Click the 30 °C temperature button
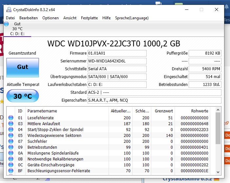This screenshot has width=230, height=183. tap(23, 96)
